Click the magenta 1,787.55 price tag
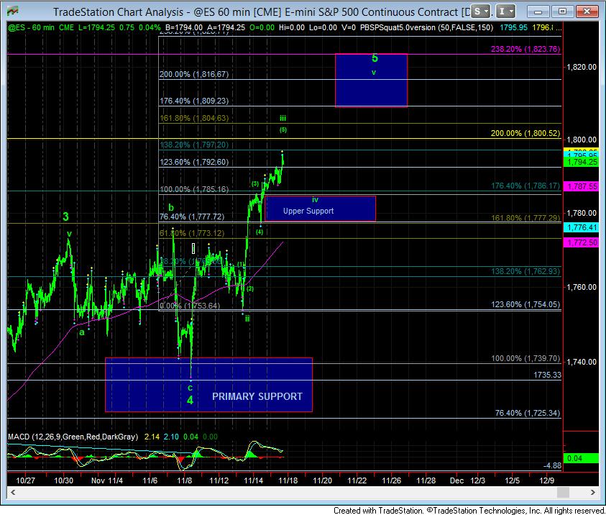606x515 pixels. click(582, 186)
